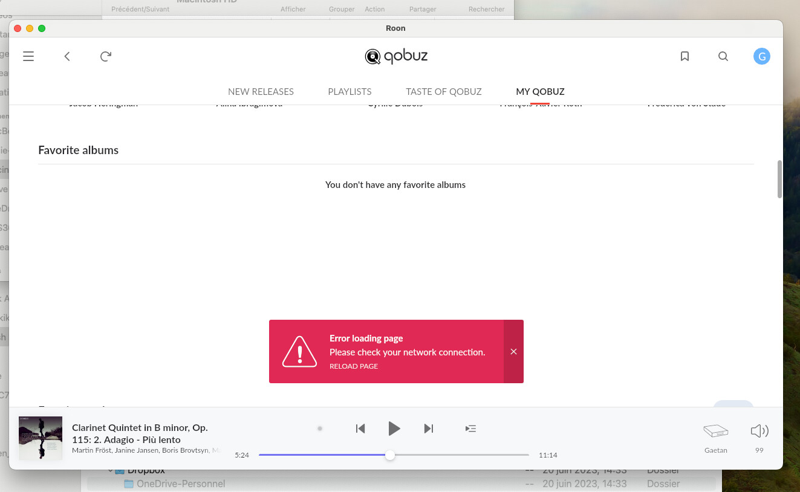The image size is (800, 492).
Task: Click Grouper in the Finder window toolbar
Action: pos(342,9)
